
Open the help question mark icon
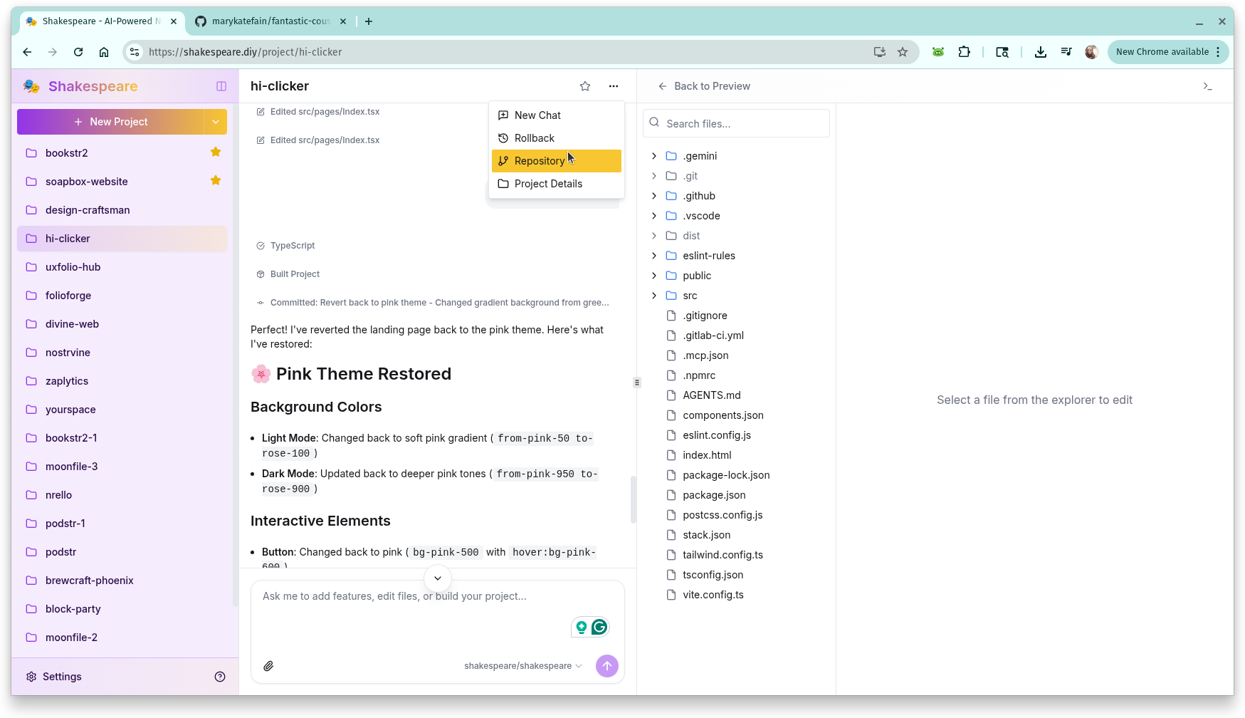pyautogui.click(x=220, y=677)
